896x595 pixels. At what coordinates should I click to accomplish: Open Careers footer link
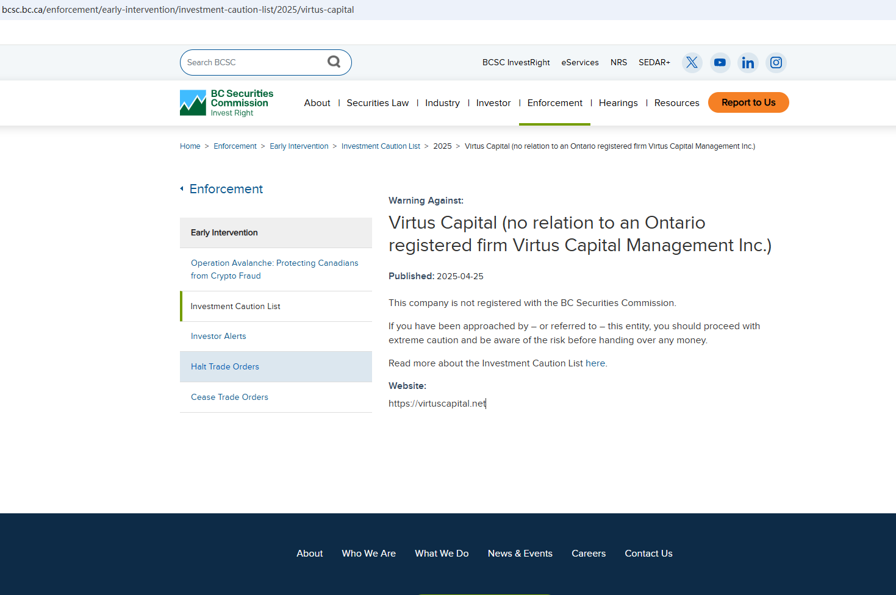pyautogui.click(x=589, y=554)
